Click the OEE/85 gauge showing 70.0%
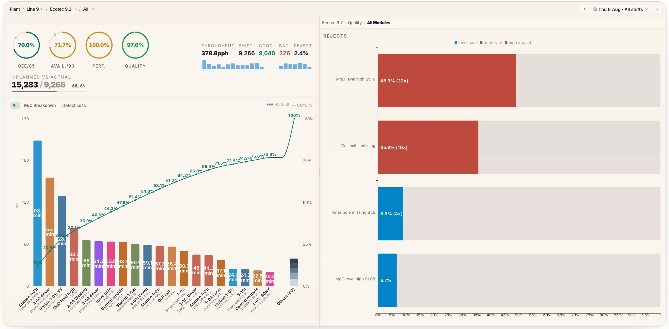The image size is (669, 329). (26, 45)
